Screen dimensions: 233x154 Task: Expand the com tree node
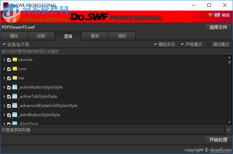pos(4,69)
